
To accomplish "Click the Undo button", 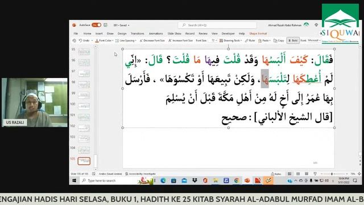I will [x=84, y=40].
